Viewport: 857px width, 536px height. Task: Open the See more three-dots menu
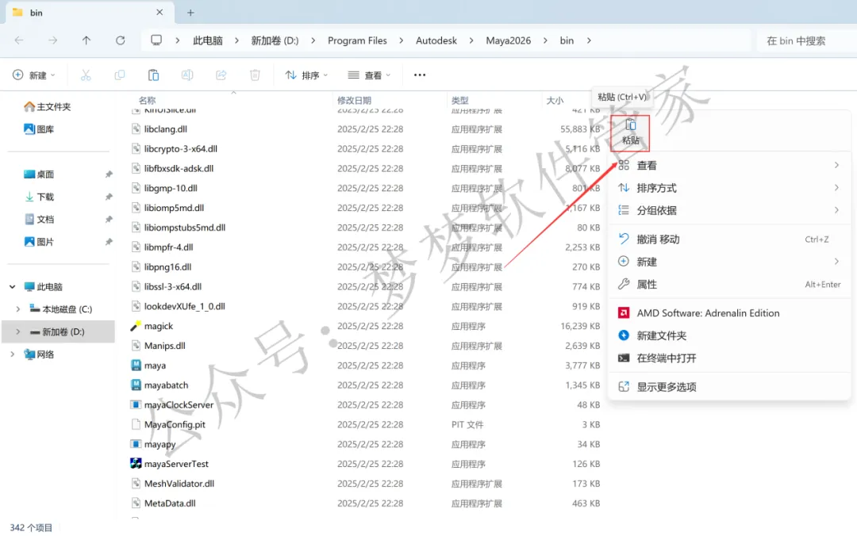coord(420,75)
